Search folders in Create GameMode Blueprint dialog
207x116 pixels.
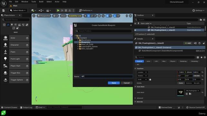(103, 31)
